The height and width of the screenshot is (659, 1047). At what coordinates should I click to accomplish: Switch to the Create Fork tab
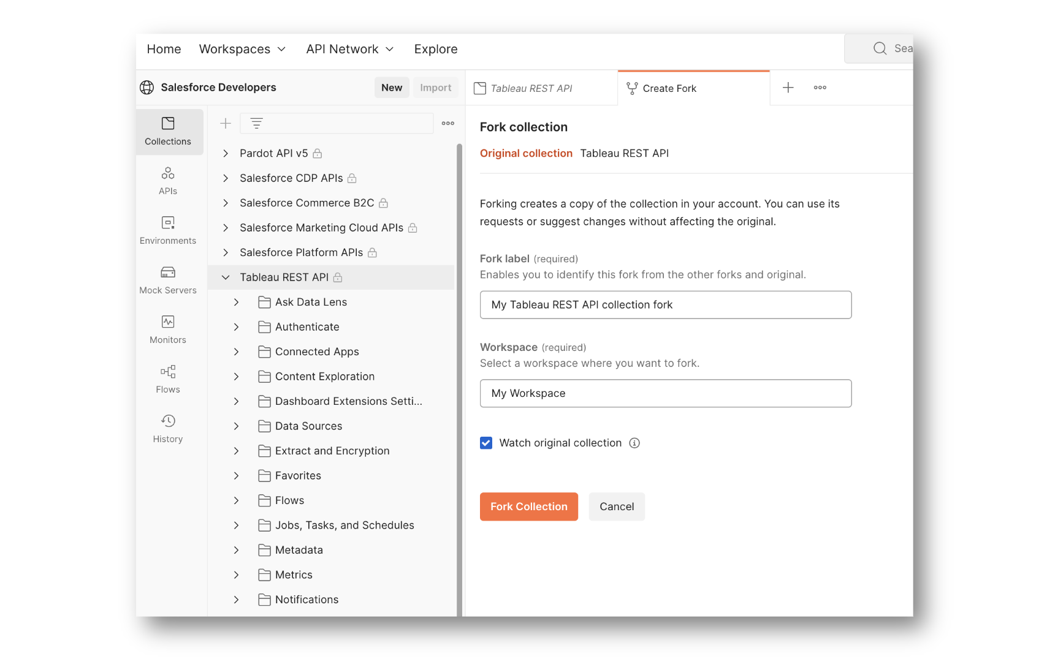point(694,88)
